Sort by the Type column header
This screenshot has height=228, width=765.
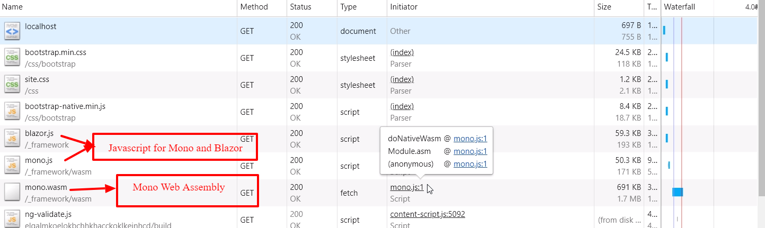pos(348,7)
